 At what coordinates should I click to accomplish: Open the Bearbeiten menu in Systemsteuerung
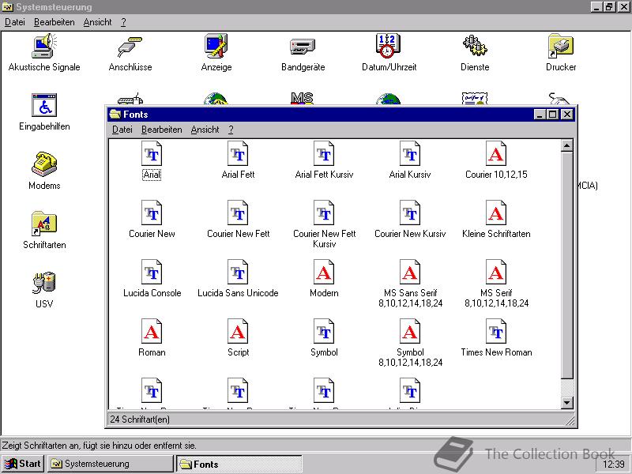[55, 22]
